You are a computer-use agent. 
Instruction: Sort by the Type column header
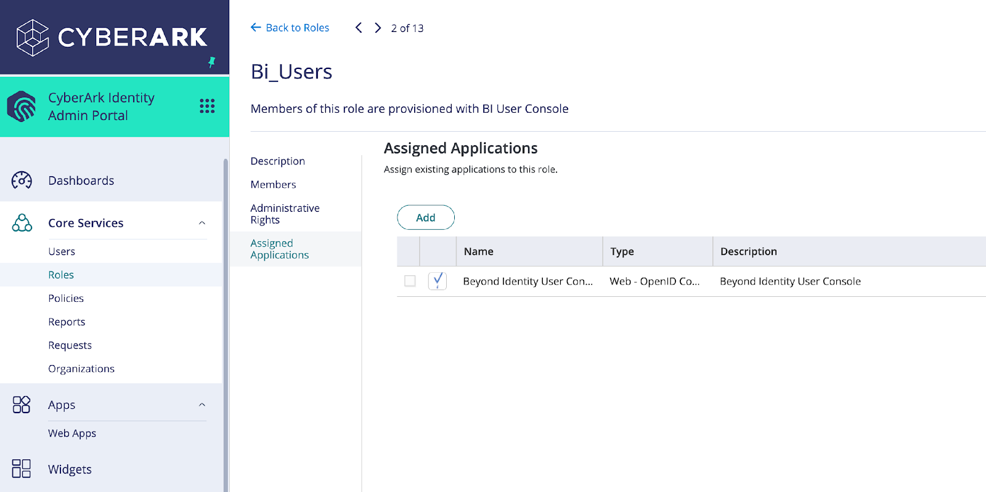[x=658, y=251]
